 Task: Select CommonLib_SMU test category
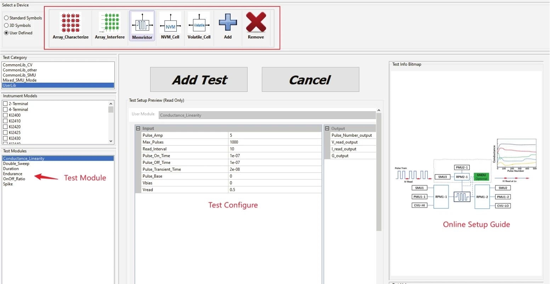click(19, 75)
